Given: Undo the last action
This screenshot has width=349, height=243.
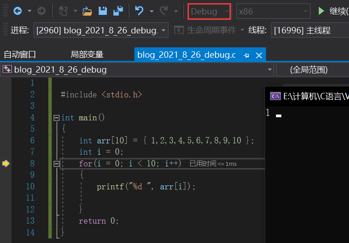Looking at the screenshot, I should 139,10.
